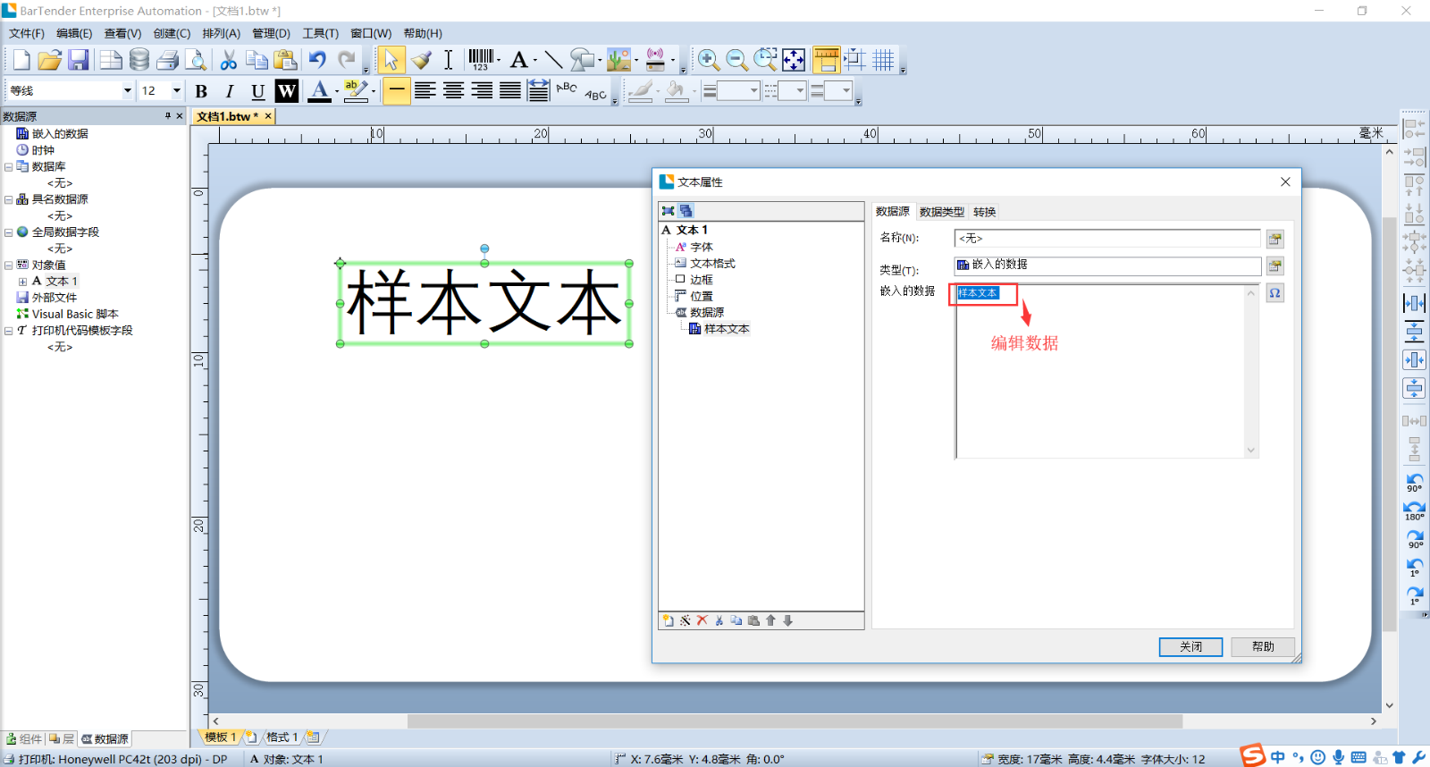Switch to the 数据类型 tab
Screen dimensions: 1430x767
[941, 212]
